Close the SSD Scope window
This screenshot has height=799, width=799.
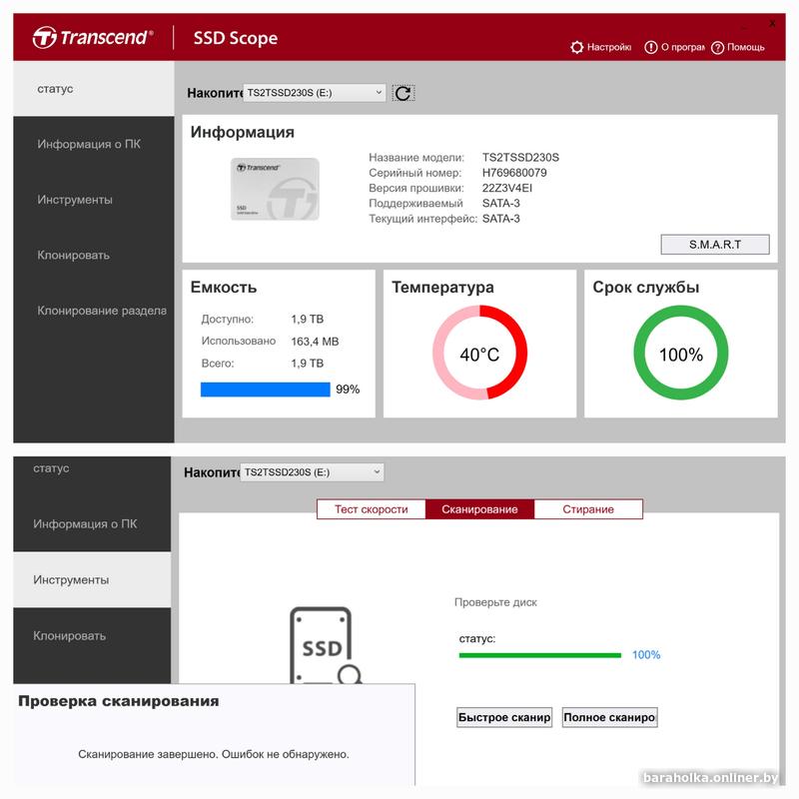point(772,24)
